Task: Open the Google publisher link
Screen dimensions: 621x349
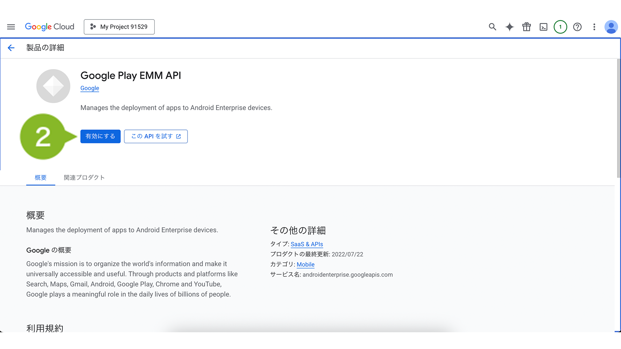Action: pyautogui.click(x=90, y=88)
